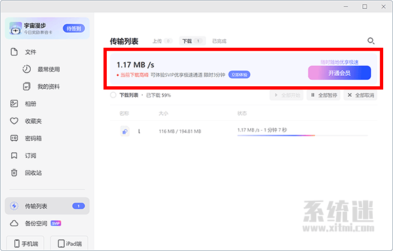393x251 pixels.
Task: Click the 1.17 MB/s - 1分钟7秒 status
Action: click(x=262, y=130)
